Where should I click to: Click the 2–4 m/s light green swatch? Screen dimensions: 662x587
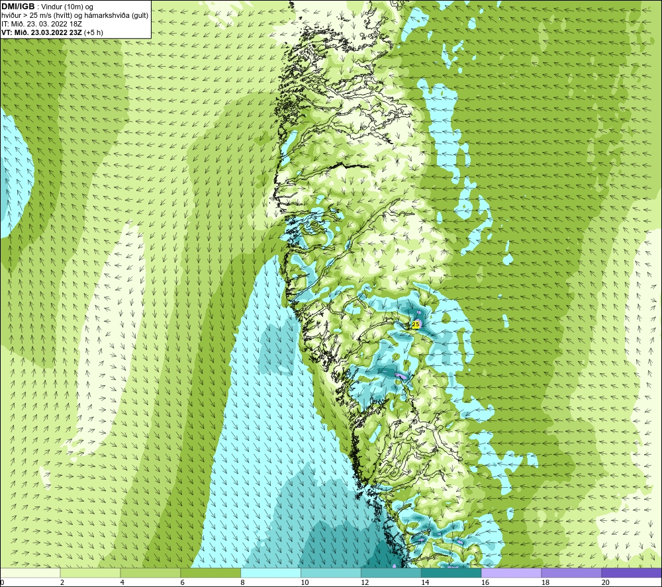(x=90, y=572)
